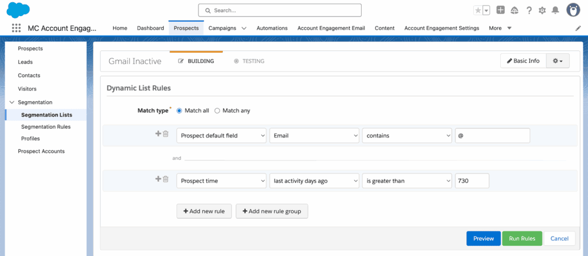Screen dimensions: 588x256
Task: Open Profiles in the sidebar
Action: [x=30, y=139]
